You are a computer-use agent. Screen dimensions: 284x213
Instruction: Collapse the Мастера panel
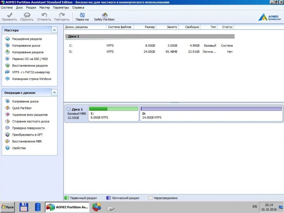pos(54,30)
